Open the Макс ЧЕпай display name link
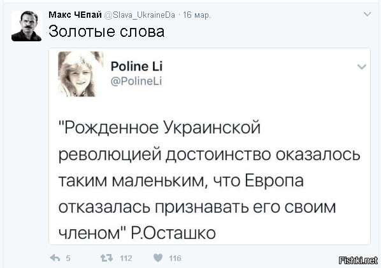The width and height of the screenshot is (381, 268). (75, 15)
